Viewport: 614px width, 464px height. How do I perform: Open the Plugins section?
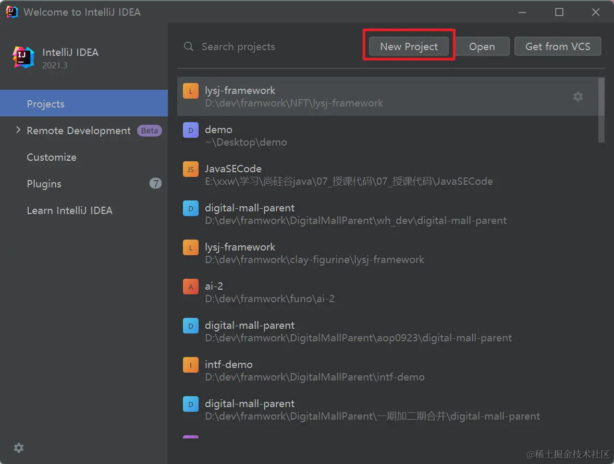[x=44, y=184]
